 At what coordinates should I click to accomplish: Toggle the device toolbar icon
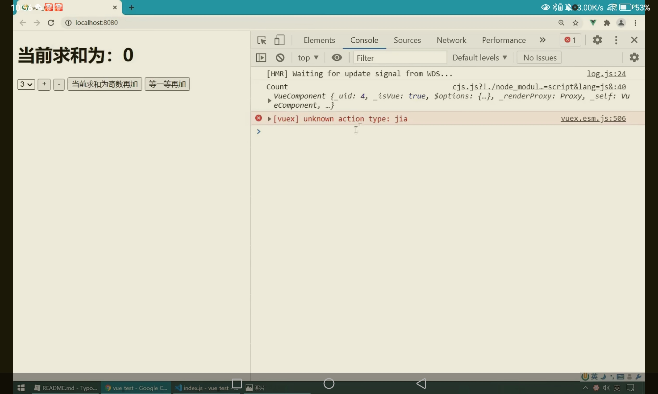[x=279, y=40]
